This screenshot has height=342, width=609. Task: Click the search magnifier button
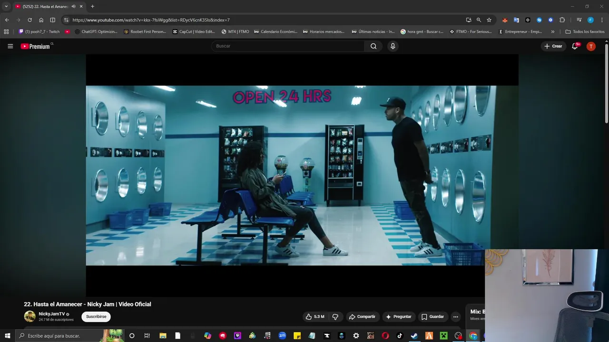[373, 46]
